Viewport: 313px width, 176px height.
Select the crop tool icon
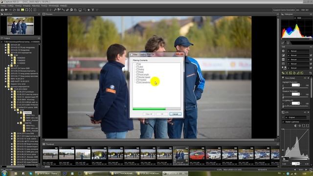pos(67,10)
